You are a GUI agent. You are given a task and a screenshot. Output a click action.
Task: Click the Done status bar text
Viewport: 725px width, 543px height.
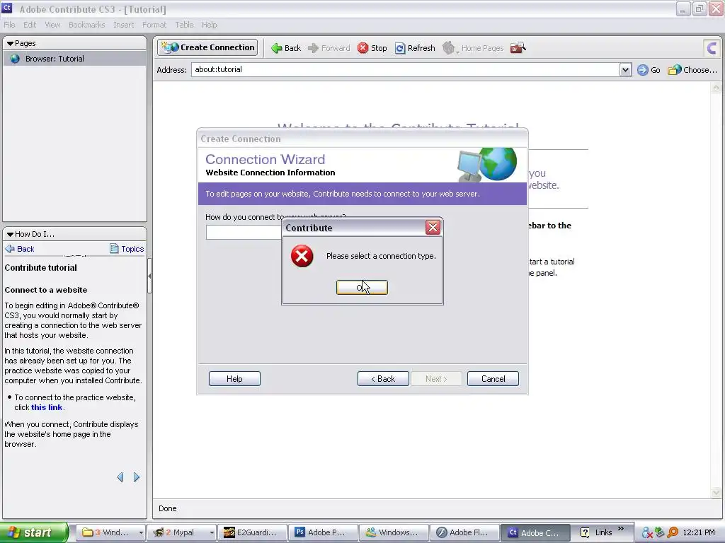[167, 508]
